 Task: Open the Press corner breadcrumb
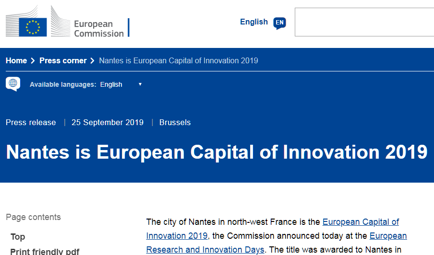[x=63, y=60]
